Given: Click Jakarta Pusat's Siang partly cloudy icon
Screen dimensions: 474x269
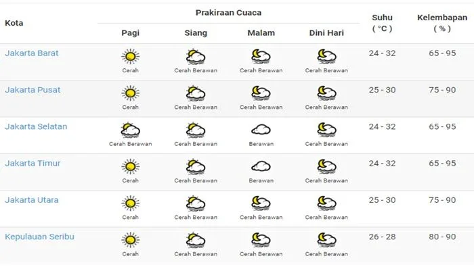Looking at the screenshot, I should [196, 93].
